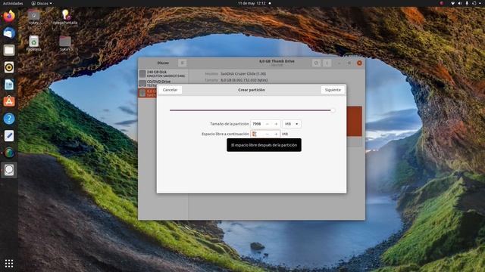Open the ApagaPantalla desktop icon
This screenshot has height=272, width=485.
click(65, 17)
